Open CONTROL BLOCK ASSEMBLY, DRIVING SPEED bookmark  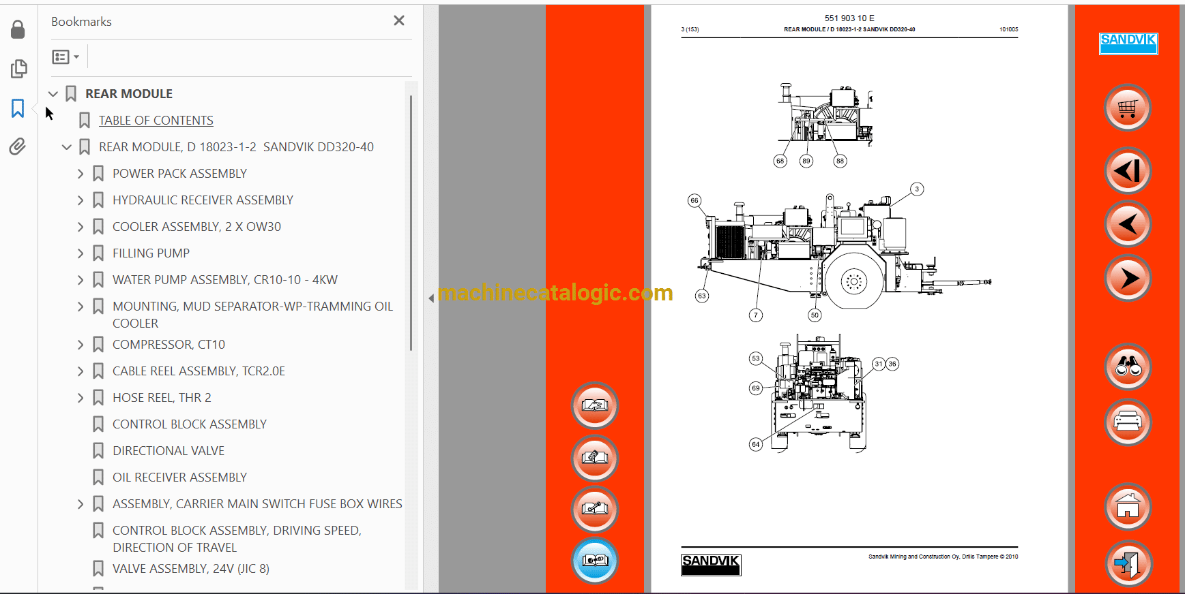(x=237, y=539)
